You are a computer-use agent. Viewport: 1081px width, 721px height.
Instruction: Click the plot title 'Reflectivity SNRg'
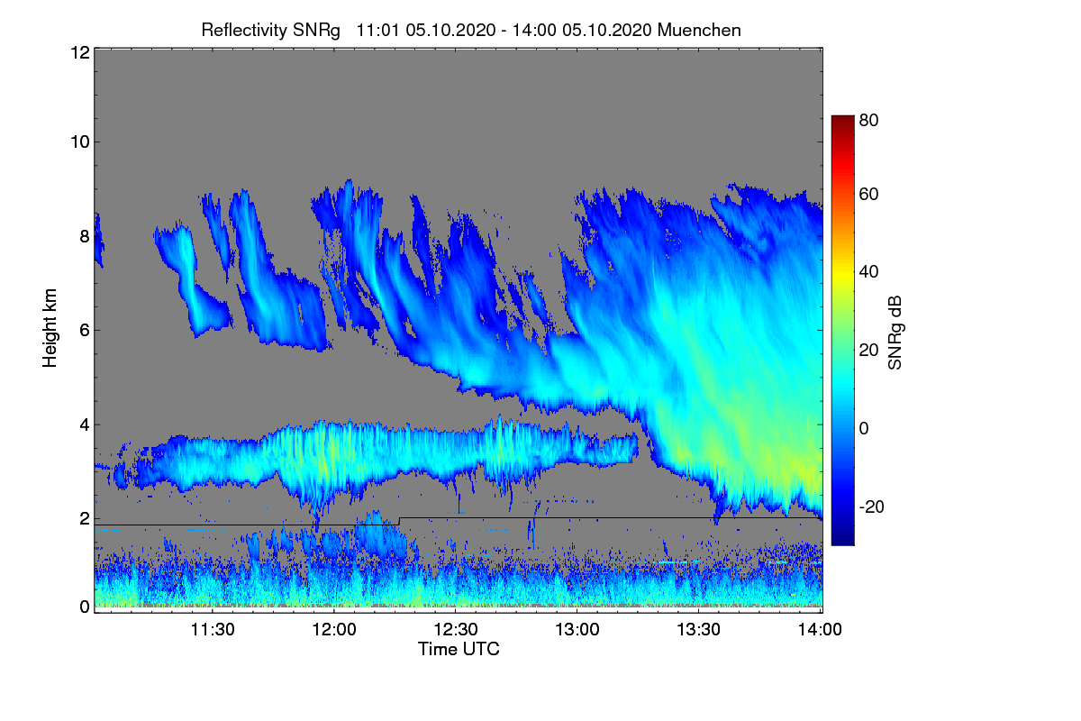(270, 30)
